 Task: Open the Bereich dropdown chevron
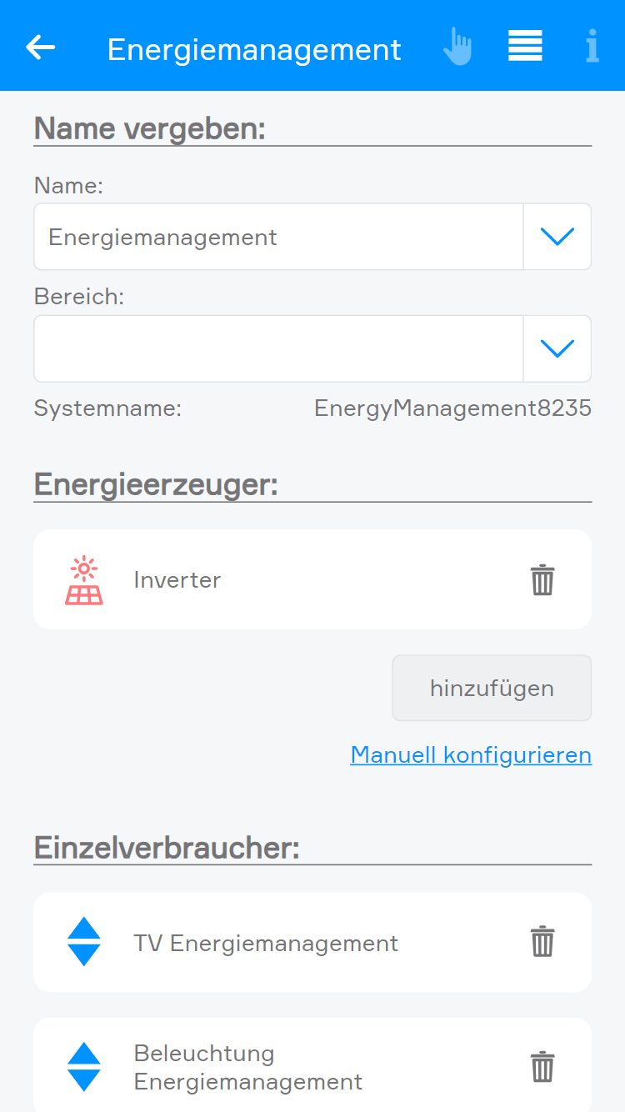557,348
